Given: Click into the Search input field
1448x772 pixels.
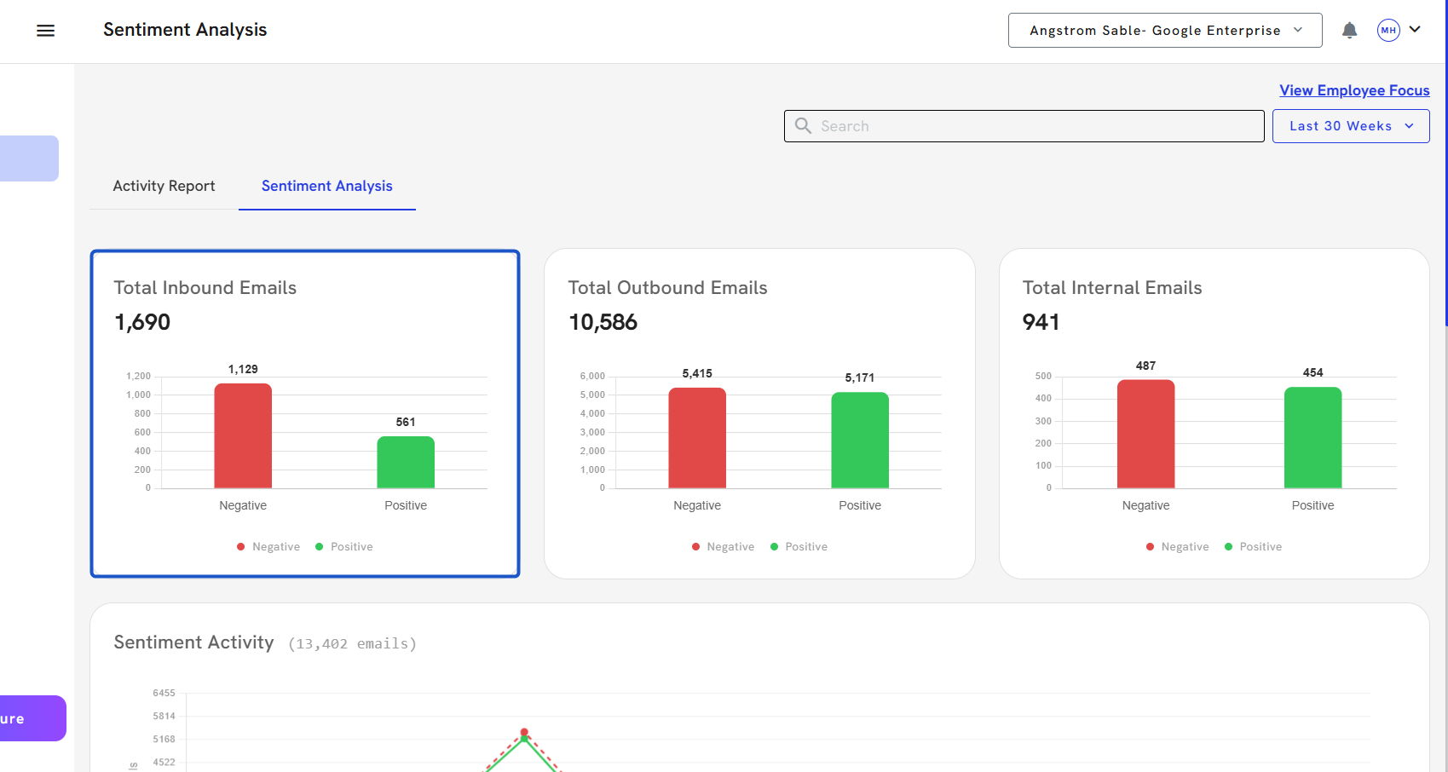Looking at the screenshot, I should tap(1036, 126).
